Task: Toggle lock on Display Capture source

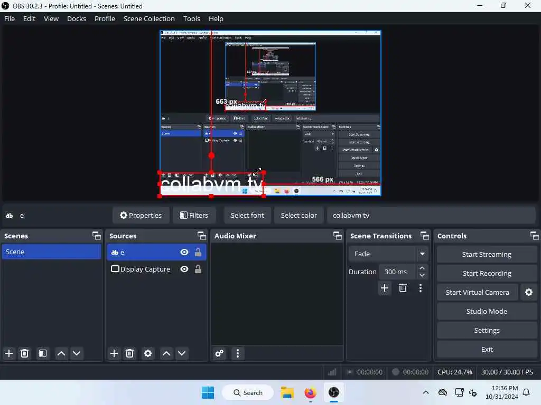Action: pyautogui.click(x=198, y=269)
